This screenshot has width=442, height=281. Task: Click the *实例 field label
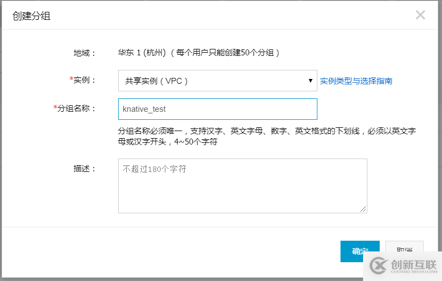[83, 80]
